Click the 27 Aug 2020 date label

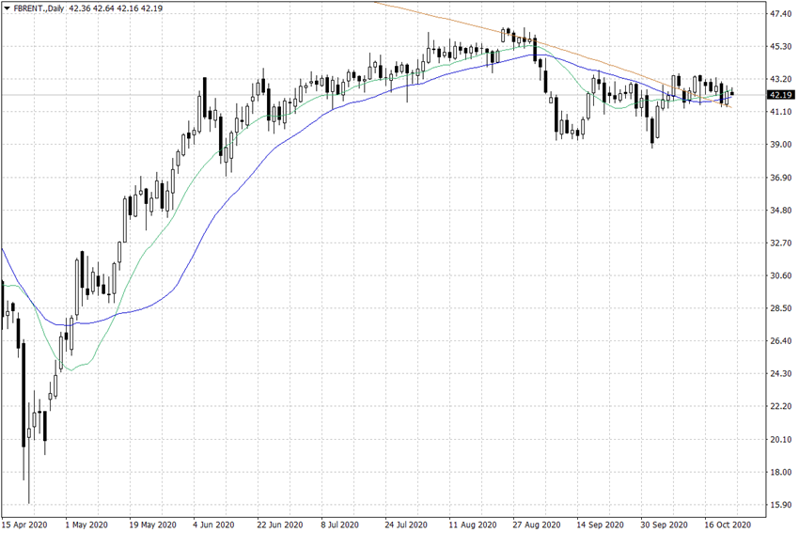[x=537, y=525]
